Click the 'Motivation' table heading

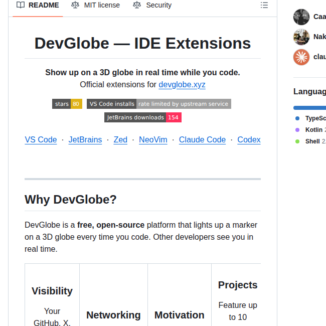pyautogui.click(x=180, y=315)
